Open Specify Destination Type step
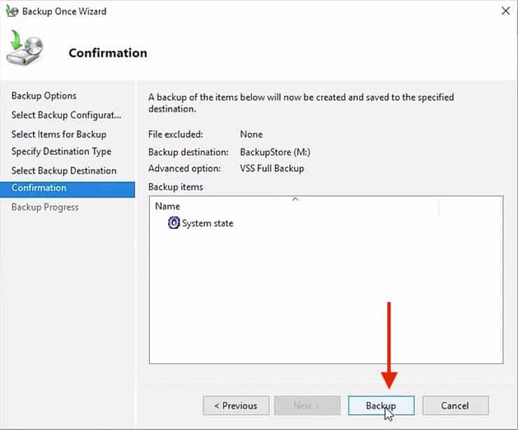Screen dimensions: 518x430 pyautogui.click(x=61, y=151)
